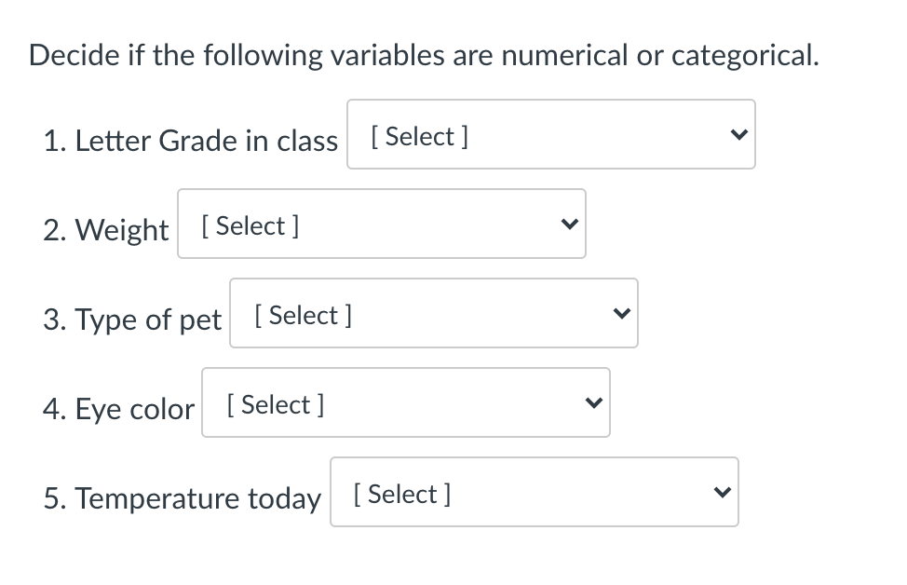The image size is (907, 585).
Task: Click "[ Select ]" placeholder beside Eye color
Action: pos(276,404)
